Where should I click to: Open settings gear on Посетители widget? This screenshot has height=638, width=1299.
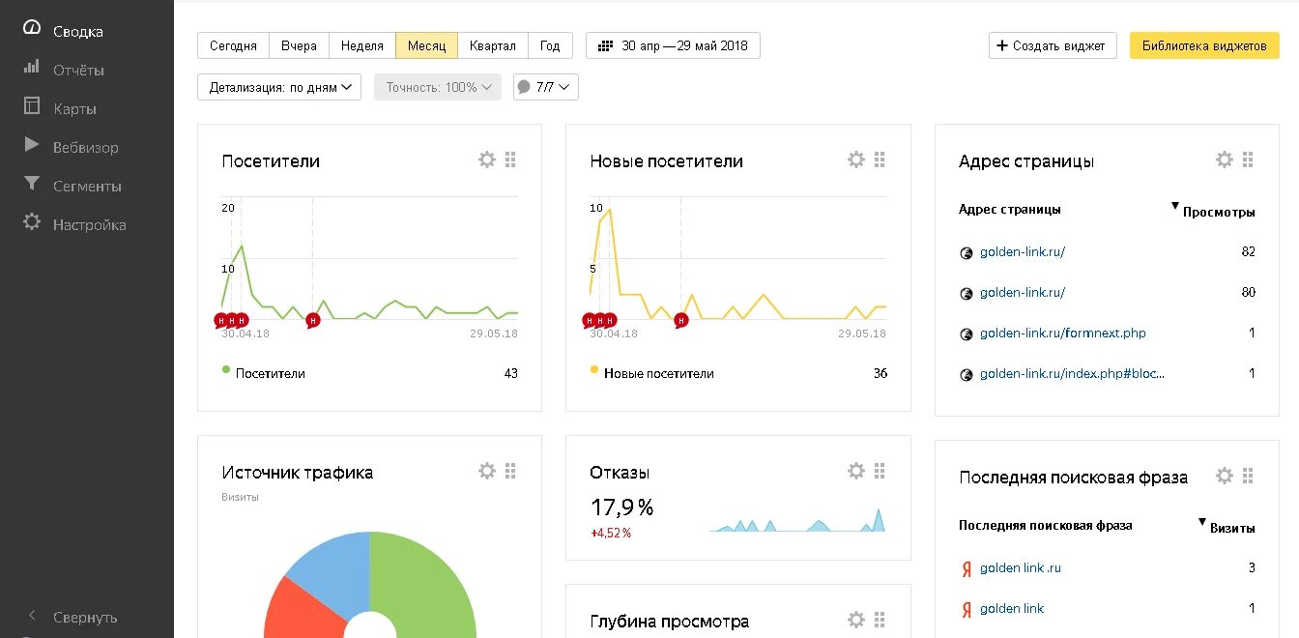tap(486, 159)
